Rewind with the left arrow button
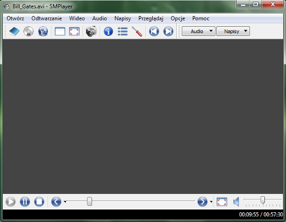This screenshot has width=286, height=222. coord(56,201)
